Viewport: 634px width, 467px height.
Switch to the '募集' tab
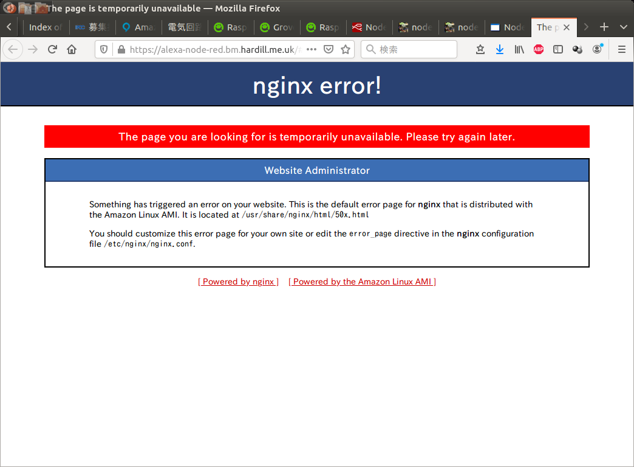pos(92,27)
